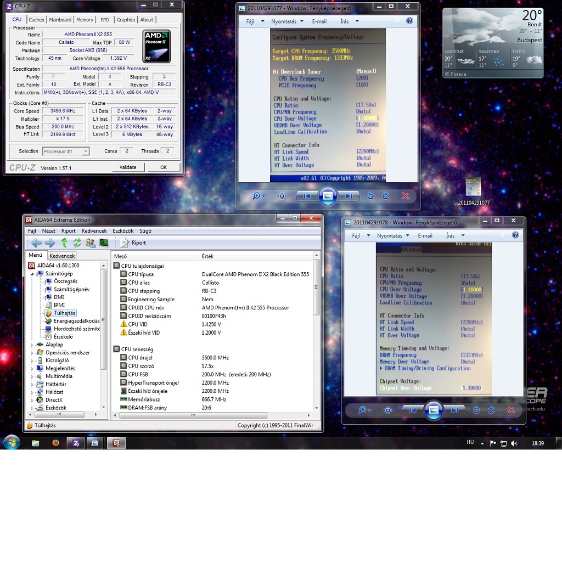Delete image in top photo viewer
Image resolution: width=562 pixels, height=569 pixels.
click(406, 196)
